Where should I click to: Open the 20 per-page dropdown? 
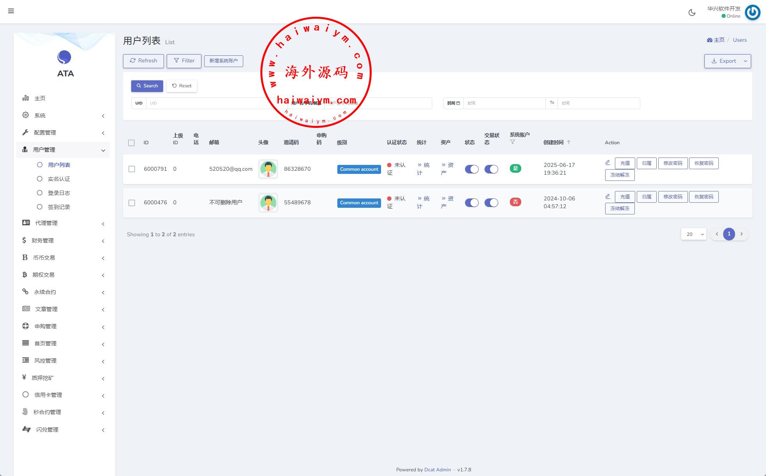(693, 234)
